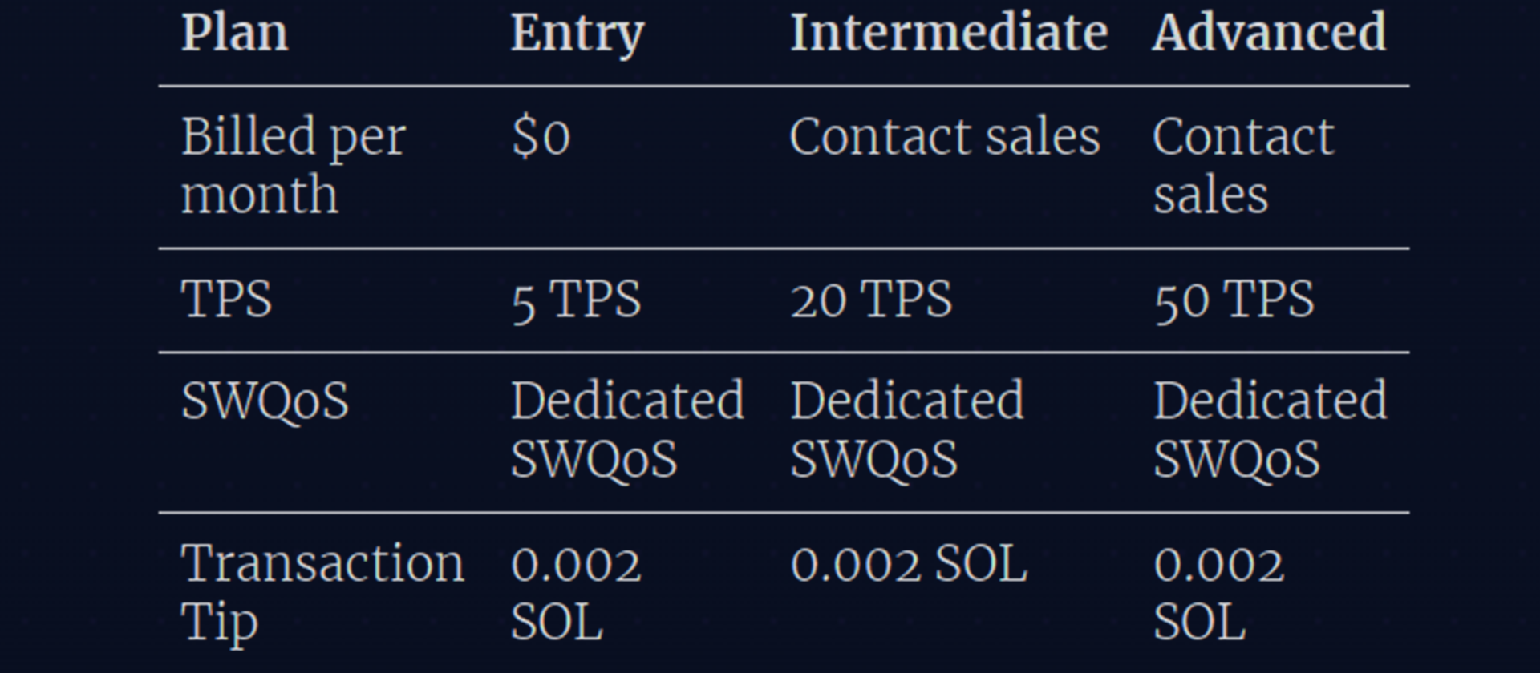Viewport: 1540px width, 673px height.
Task: Select the Intermediate plan header
Action: pyautogui.click(x=948, y=34)
